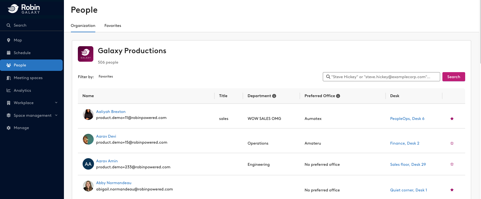Click the Robin Galaxy logo
This screenshot has height=199, width=481.
[x=24, y=9]
